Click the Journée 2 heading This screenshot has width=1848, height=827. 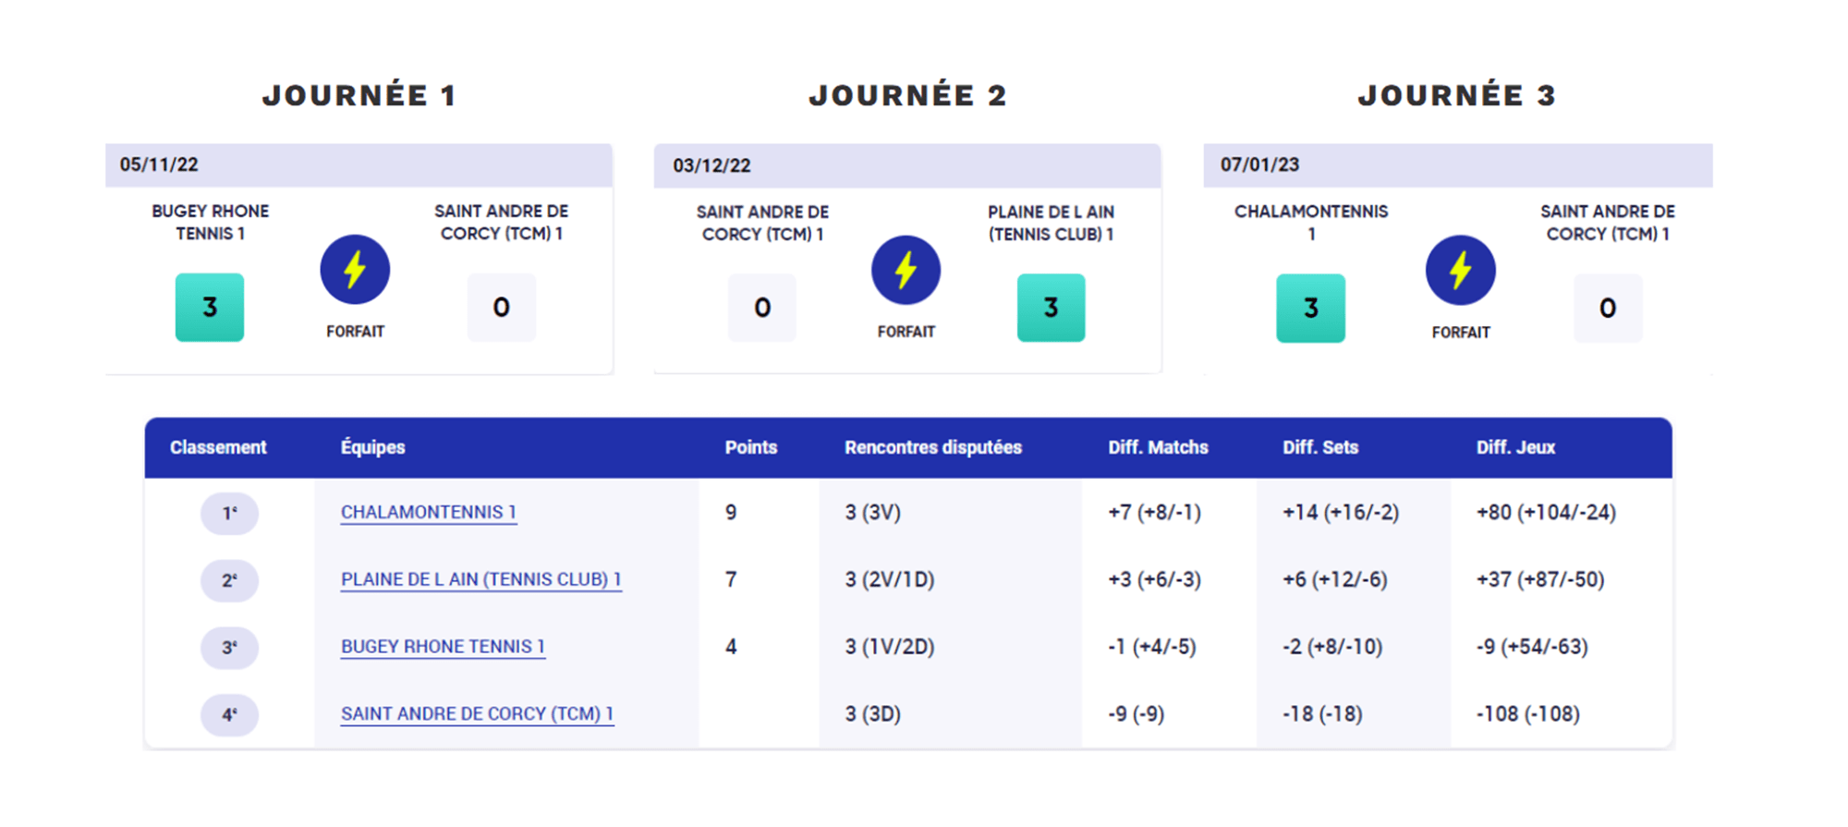[x=907, y=95]
